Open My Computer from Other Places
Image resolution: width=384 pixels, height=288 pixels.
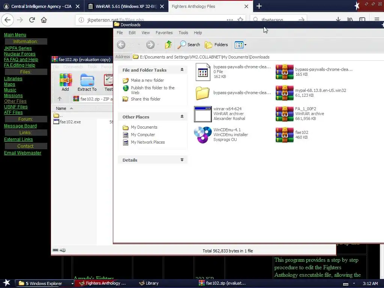[143, 135]
